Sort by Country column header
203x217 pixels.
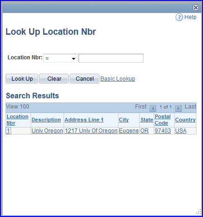coord(185,120)
